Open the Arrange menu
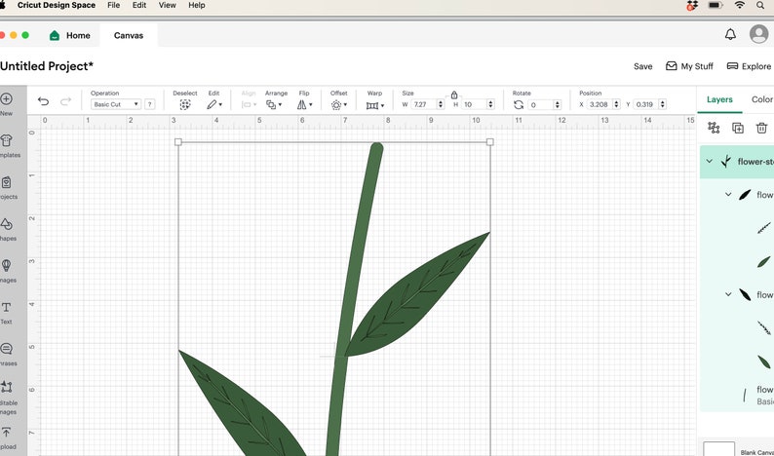The height and width of the screenshot is (456, 774). 274,104
